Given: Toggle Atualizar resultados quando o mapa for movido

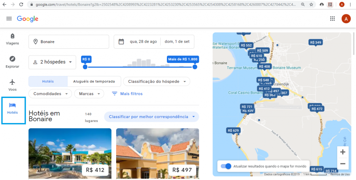Looking at the screenshot, I should (x=226, y=166).
